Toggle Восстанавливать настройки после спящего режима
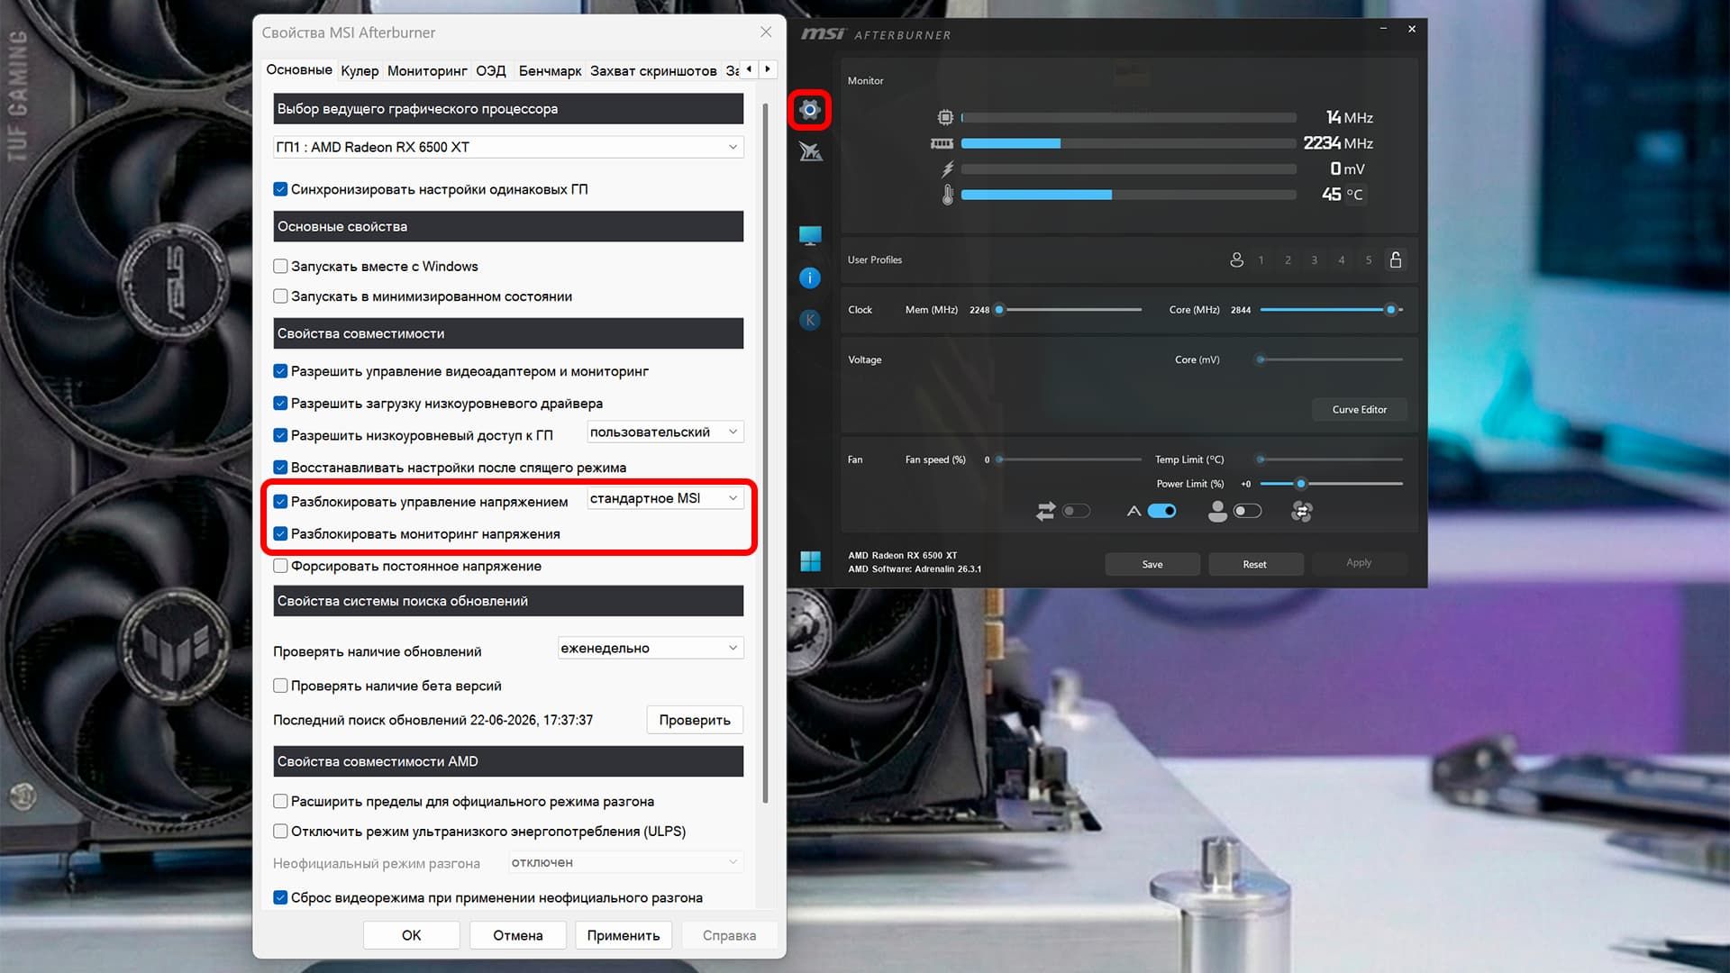Screen dimensions: 1730x973 (x=280, y=468)
